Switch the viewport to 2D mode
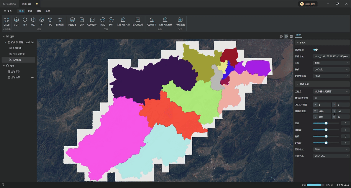Viewport: 351px width, 188px height. [281, 36]
